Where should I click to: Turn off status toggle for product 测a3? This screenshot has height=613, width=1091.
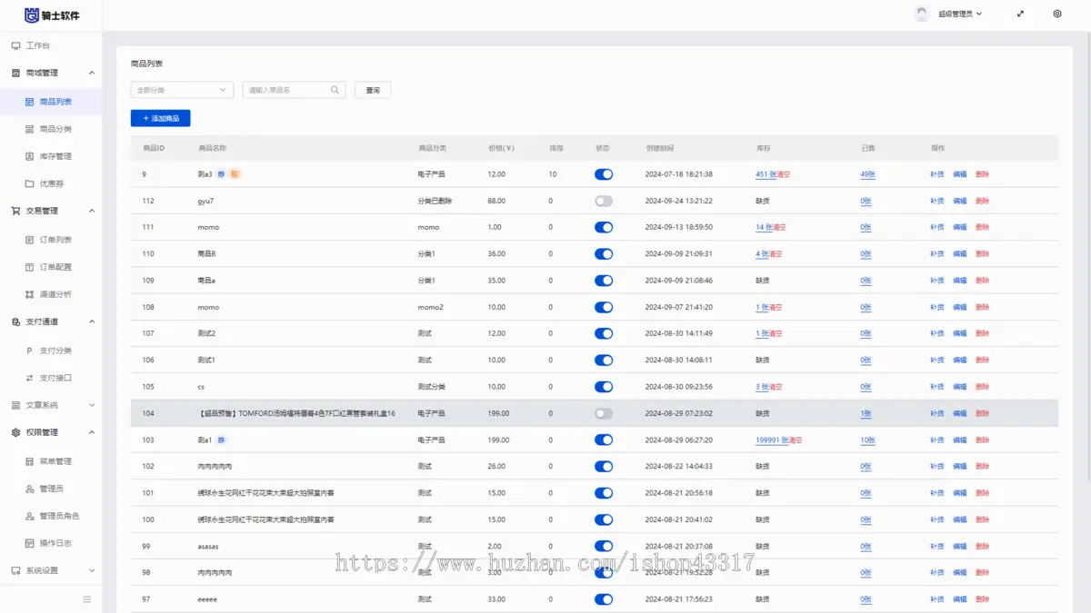(604, 174)
